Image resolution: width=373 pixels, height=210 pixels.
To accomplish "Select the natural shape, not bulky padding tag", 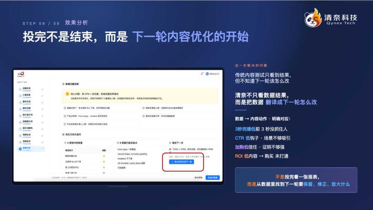I will click(132, 154).
